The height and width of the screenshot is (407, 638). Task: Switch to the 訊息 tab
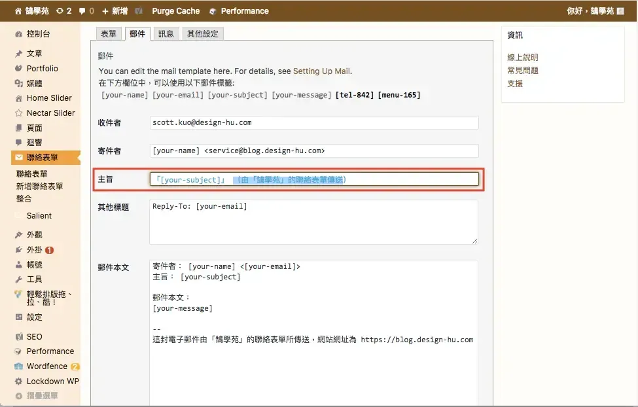pos(166,34)
